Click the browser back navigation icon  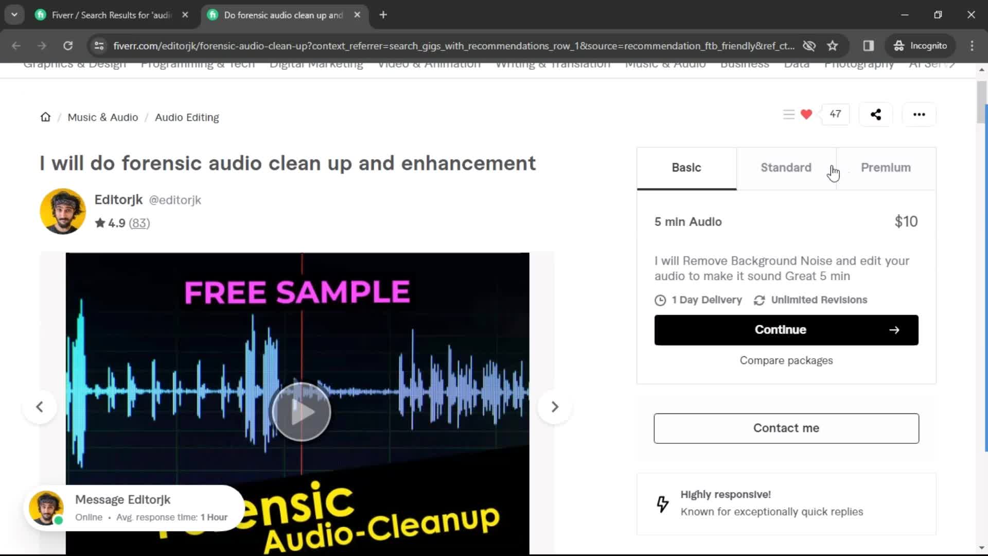[15, 45]
